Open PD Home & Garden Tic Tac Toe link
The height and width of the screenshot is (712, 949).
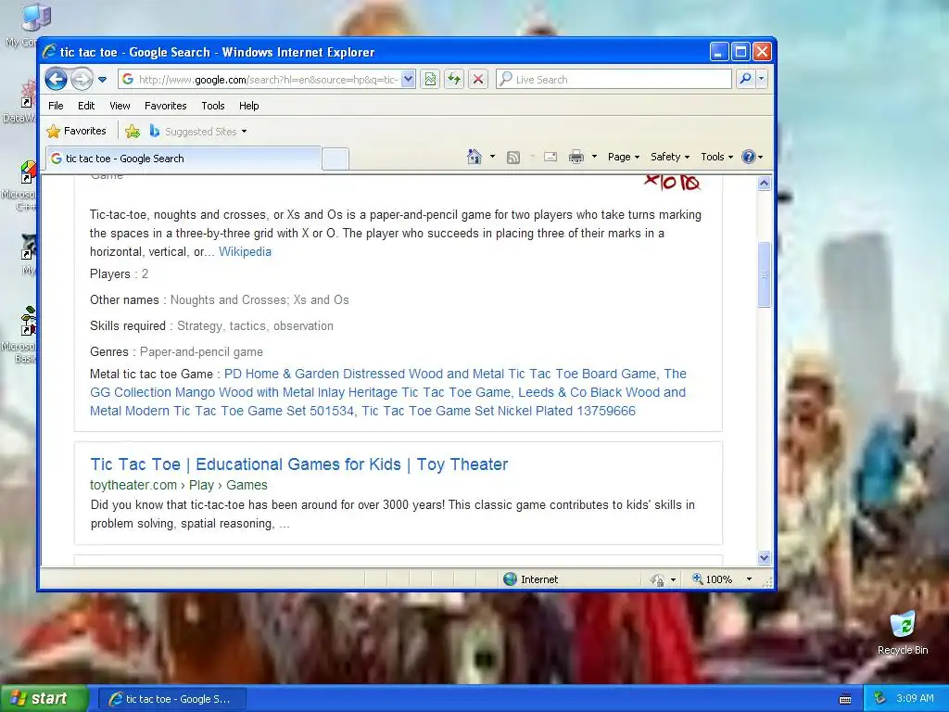click(x=440, y=375)
